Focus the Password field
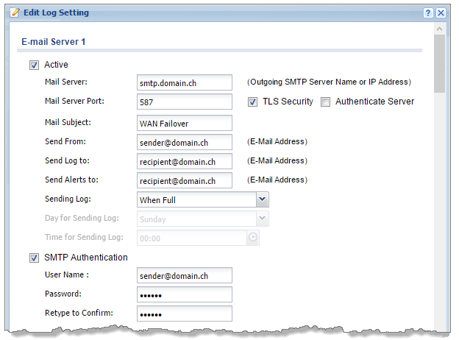459x340 pixels. [x=184, y=294]
